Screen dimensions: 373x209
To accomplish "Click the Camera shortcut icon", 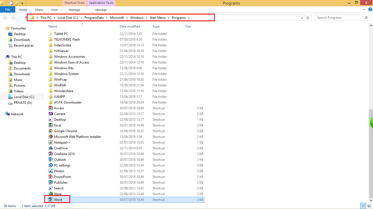I will 51,114.
